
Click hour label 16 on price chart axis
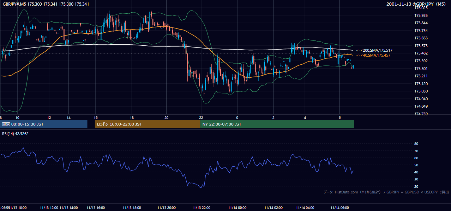(x=96, y=117)
